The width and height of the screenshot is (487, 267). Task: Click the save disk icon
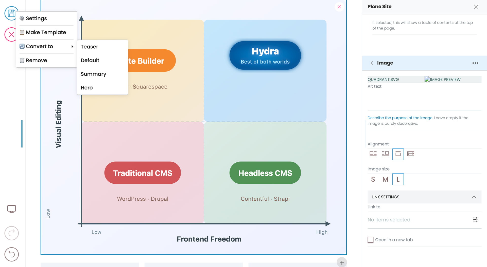11,13
